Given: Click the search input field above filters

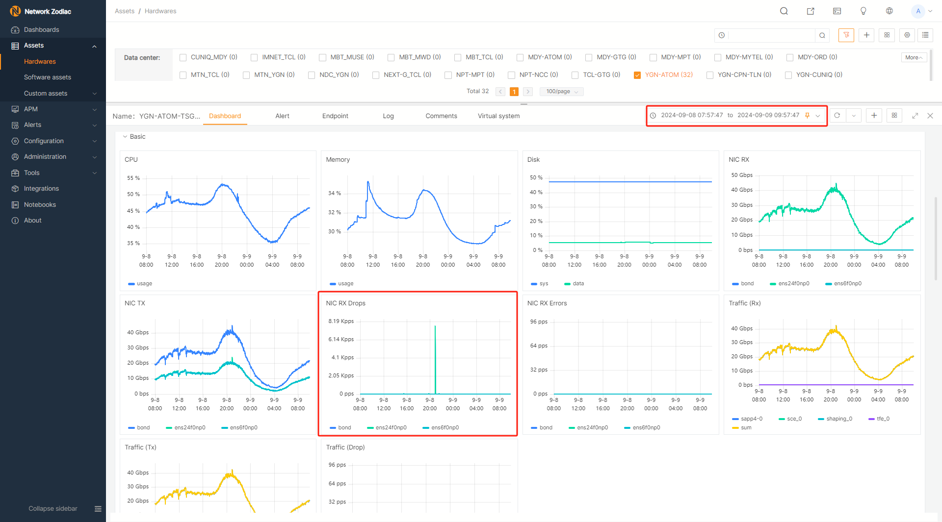Looking at the screenshot, I should click(x=771, y=35).
